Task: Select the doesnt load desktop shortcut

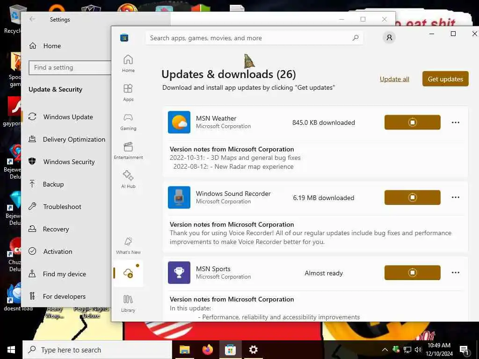Action: pos(15,297)
